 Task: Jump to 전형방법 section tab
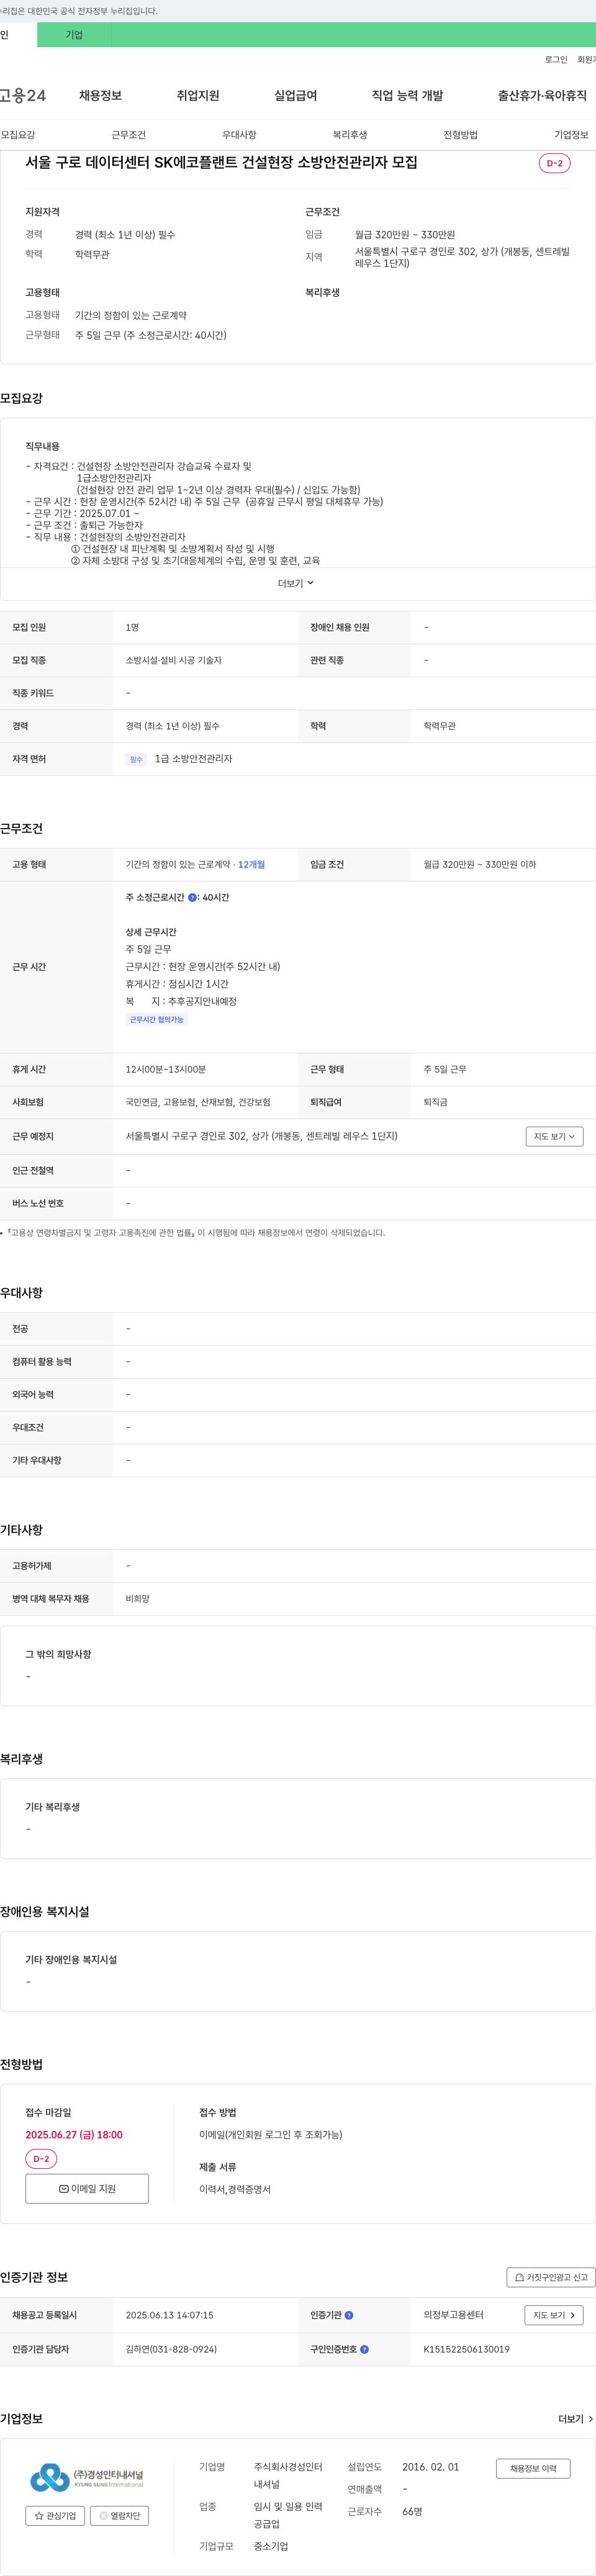pos(461,135)
